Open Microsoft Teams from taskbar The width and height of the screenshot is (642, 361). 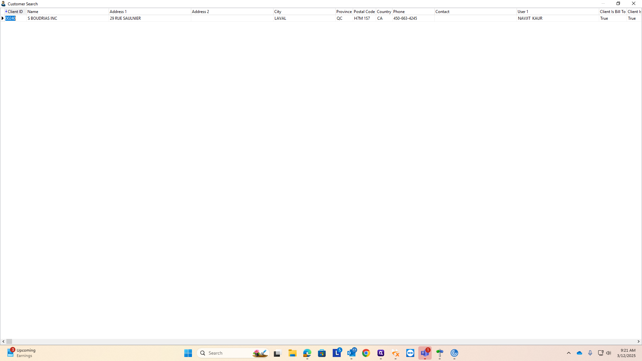425,353
